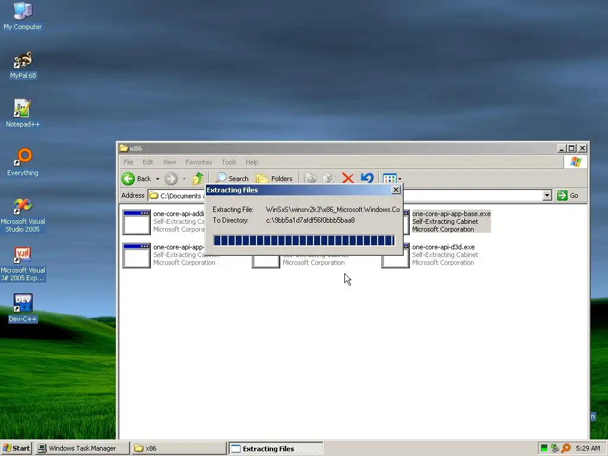Screen dimensions: 608x456
Task: Click the Extracting Files taskbar button
Action: tap(275, 448)
